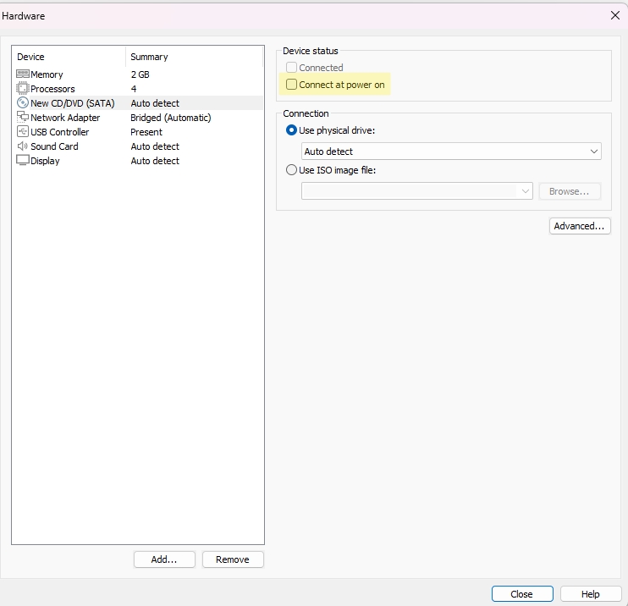Enable the Connect at power on checkbox
This screenshot has width=628, height=606.
pos(292,85)
